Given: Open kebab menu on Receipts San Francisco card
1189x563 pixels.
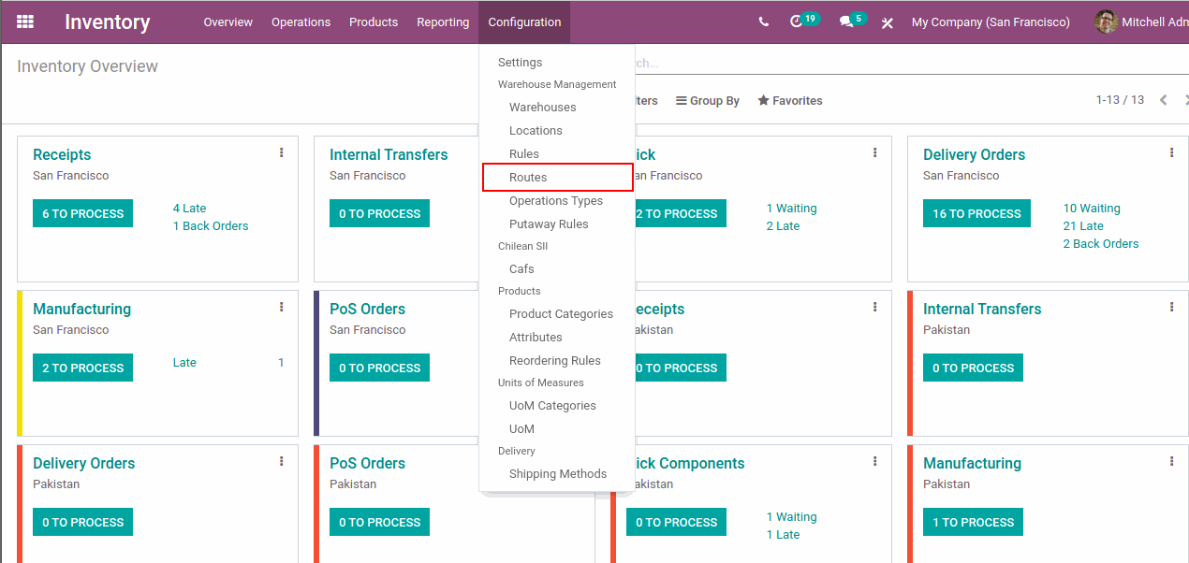Looking at the screenshot, I should (281, 153).
